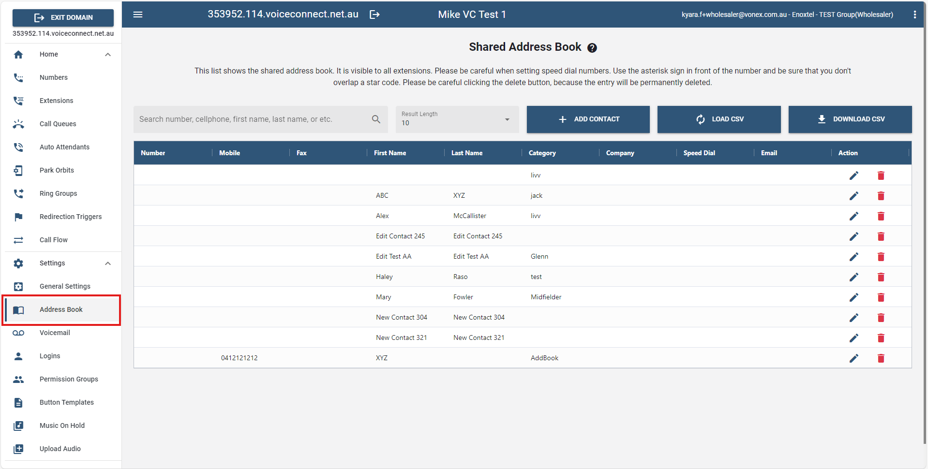This screenshot has width=928, height=469.
Task: Click the hamburger menu icon in header
Action: click(138, 15)
